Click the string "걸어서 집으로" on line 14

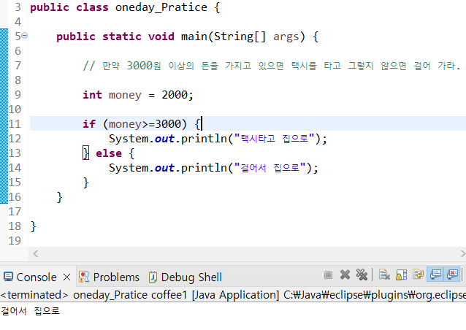coord(270,168)
